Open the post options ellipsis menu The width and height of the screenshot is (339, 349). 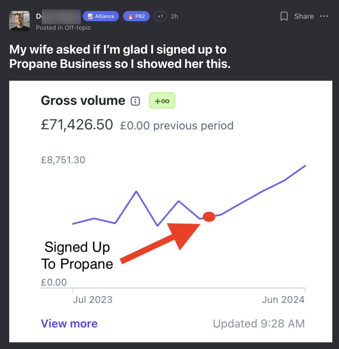[x=324, y=16]
